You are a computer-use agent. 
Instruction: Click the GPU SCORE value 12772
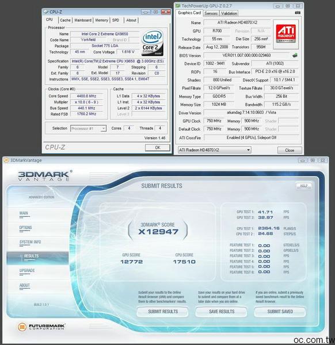(x=131, y=262)
